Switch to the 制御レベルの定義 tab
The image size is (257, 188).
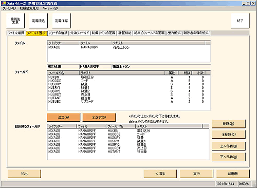pyautogui.click(x=103, y=33)
